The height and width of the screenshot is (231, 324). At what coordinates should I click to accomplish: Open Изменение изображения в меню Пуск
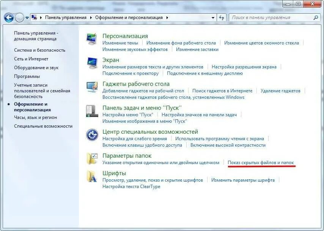[145, 121]
